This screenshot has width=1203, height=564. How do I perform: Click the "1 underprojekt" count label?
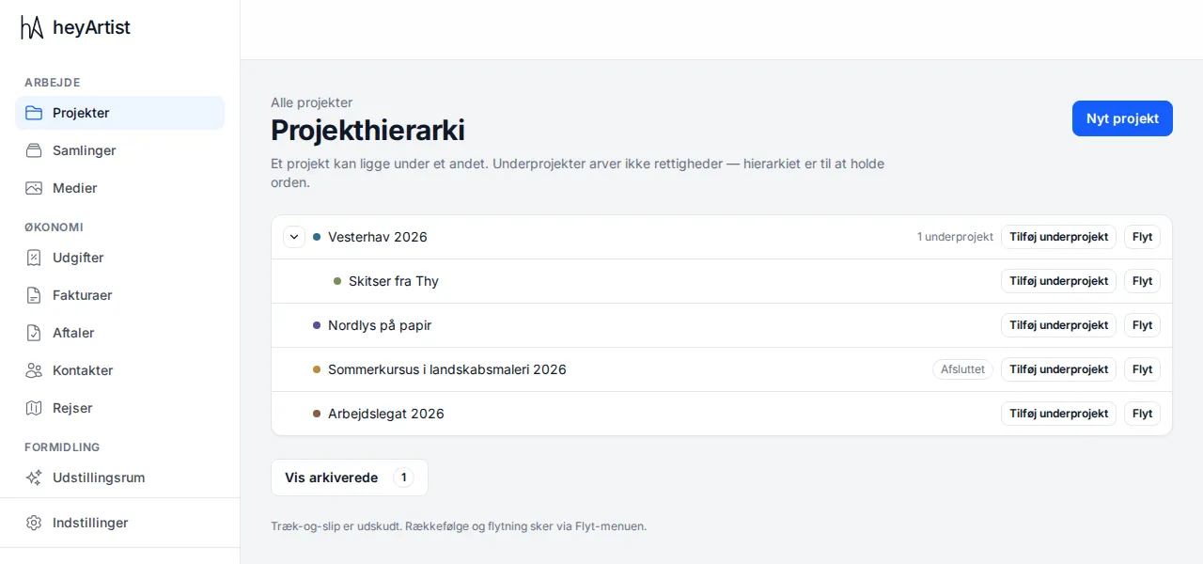tap(955, 237)
